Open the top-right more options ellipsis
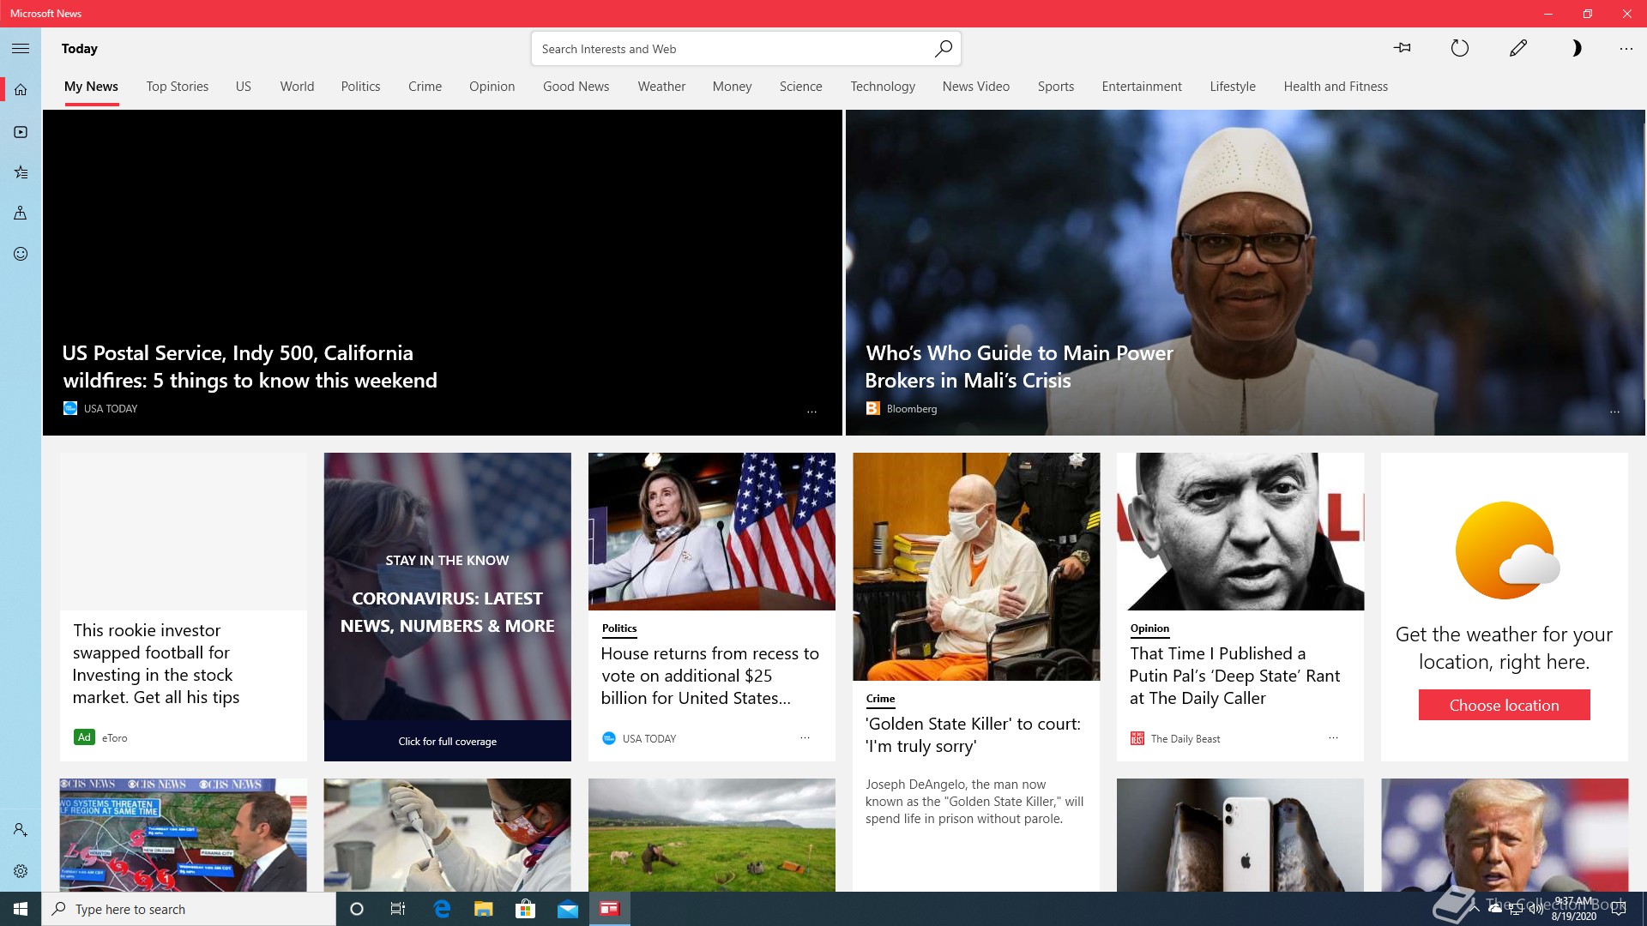The image size is (1647, 926). [x=1626, y=49]
